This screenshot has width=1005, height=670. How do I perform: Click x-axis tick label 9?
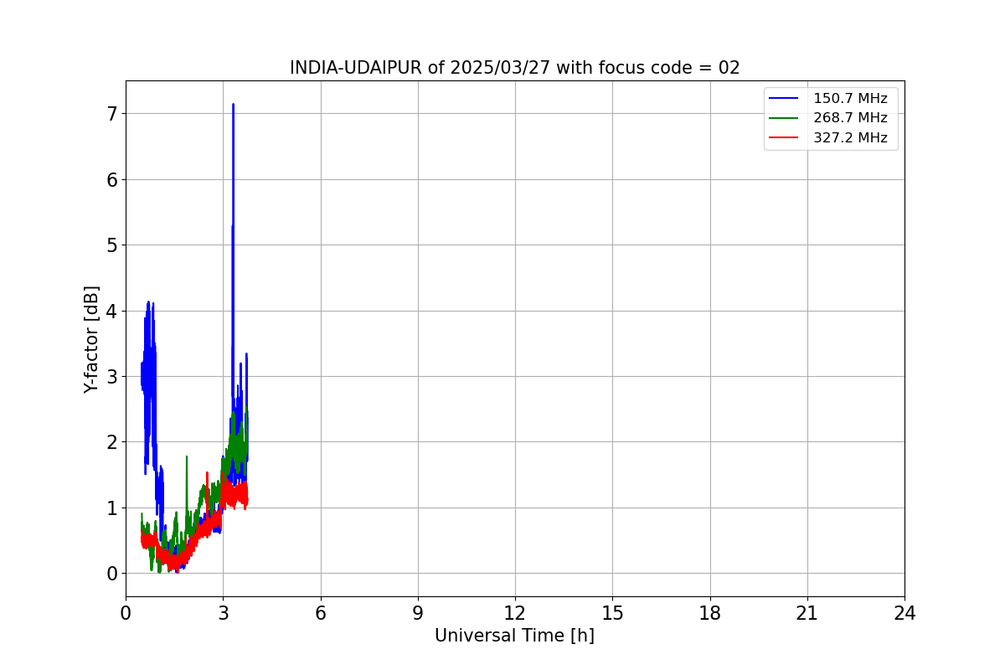418,613
